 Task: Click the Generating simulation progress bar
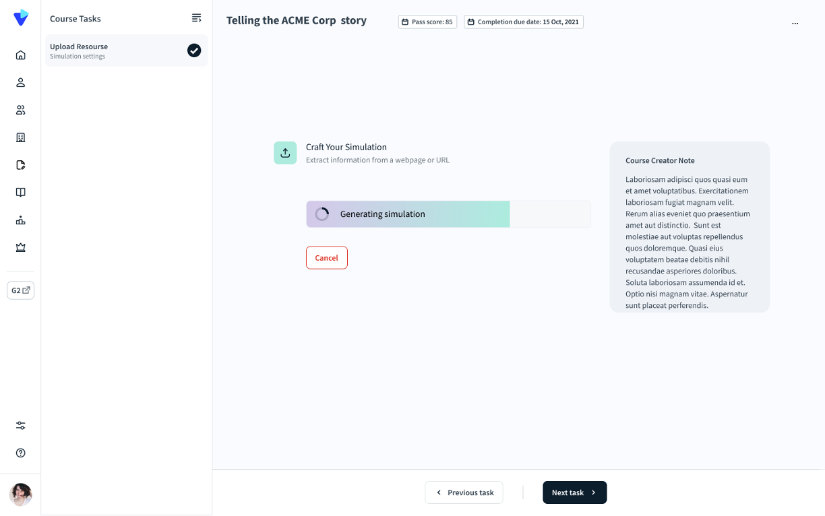click(x=448, y=214)
